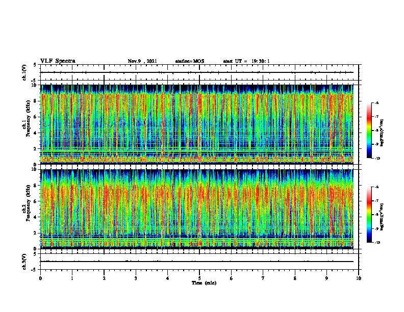Click the 9 minute tick label on time axis
The width and height of the screenshot is (404, 312).
pos(326,278)
